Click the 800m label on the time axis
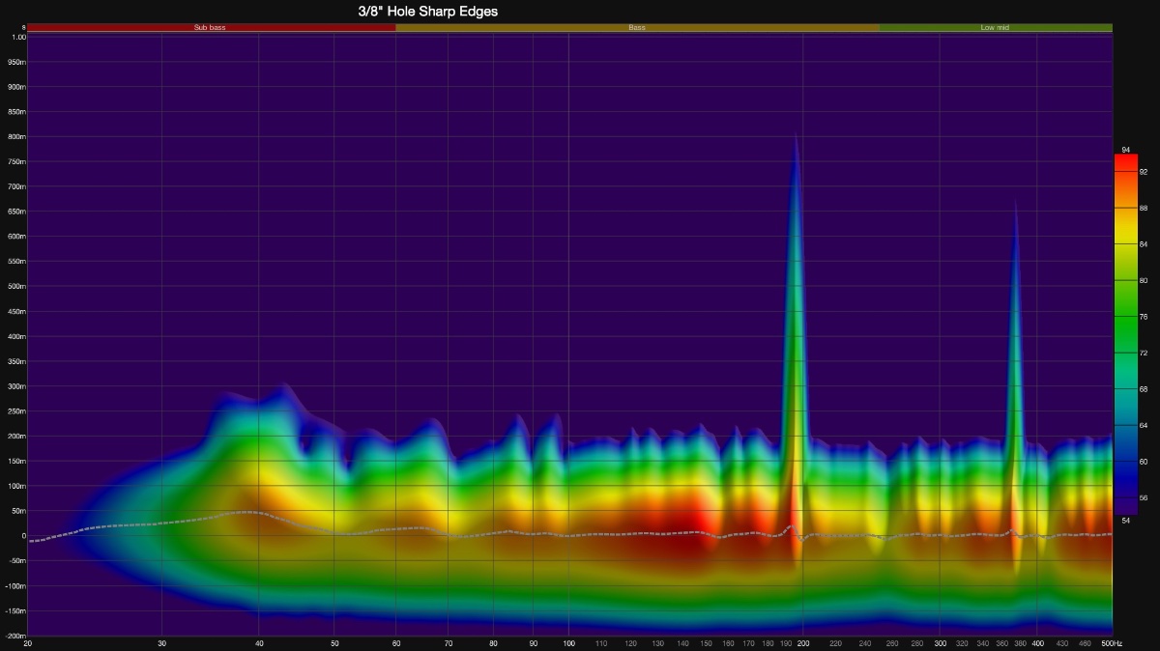The image size is (1160, 651). pyautogui.click(x=16, y=136)
